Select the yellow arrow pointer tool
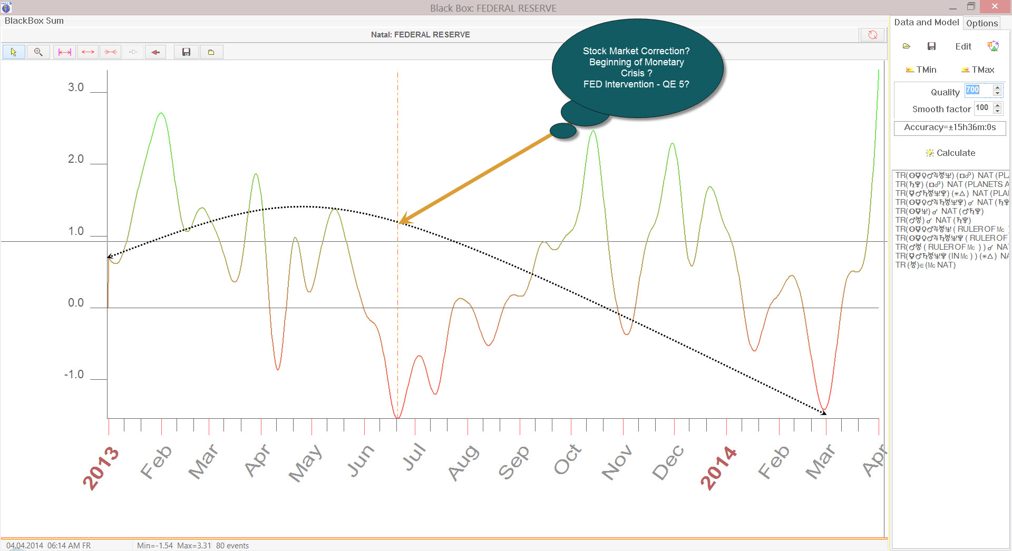The image size is (1012, 551). click(x=14, y=52)
